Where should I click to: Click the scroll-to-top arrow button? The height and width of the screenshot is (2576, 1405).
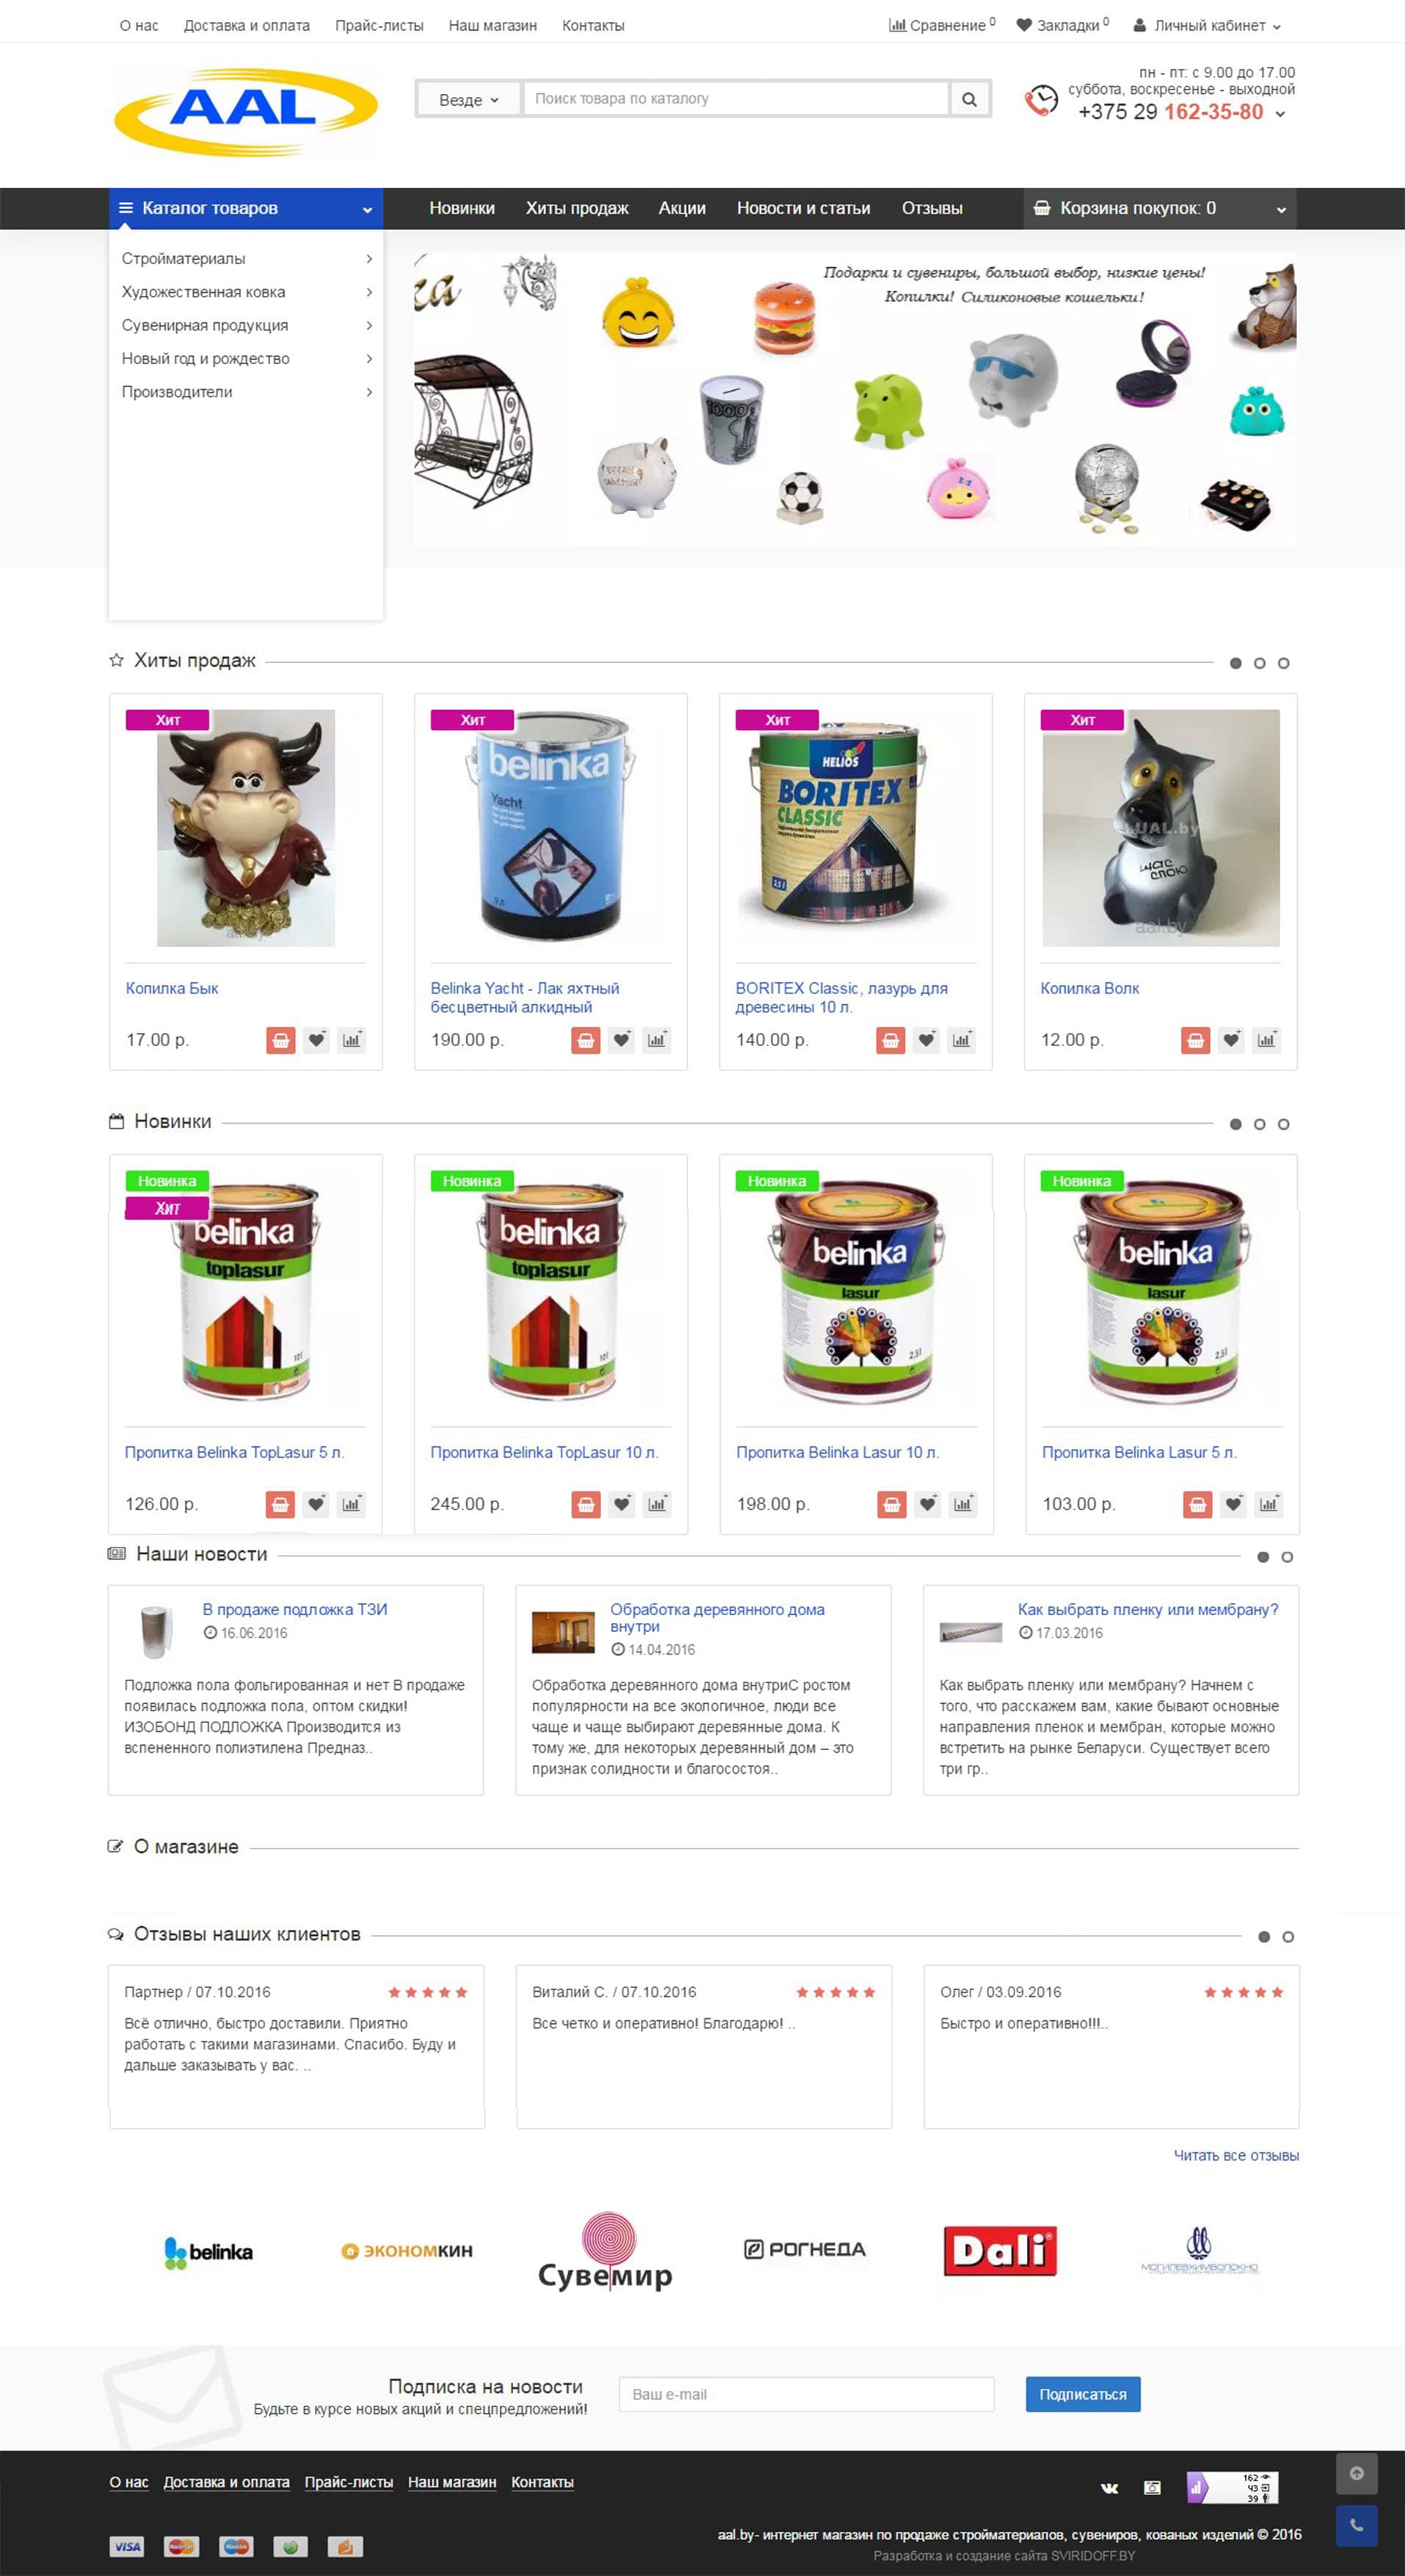point(1356,2473)
